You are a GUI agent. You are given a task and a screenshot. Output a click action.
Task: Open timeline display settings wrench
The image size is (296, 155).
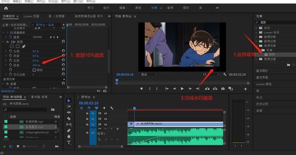(x=112, y=108)
